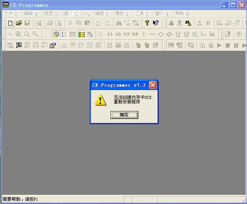The image size is (247, 204).
Task: Open the PLC menu
Action: 87,14
